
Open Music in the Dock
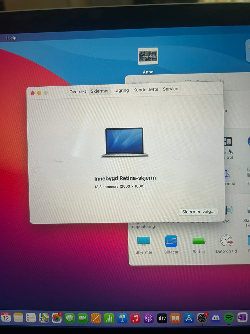pyautogui.click(x=135, y=318)
